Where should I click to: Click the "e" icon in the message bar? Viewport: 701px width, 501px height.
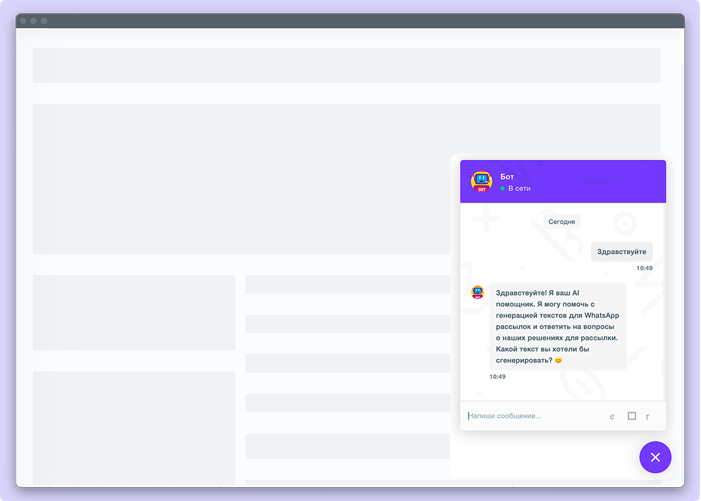point(612,416)
